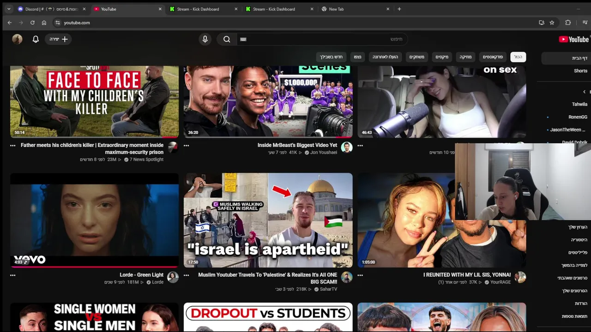The image size is (591, 332).
Task: Bookmark this page with star icon
Action: pyautogui.click(x=552, y=23)
